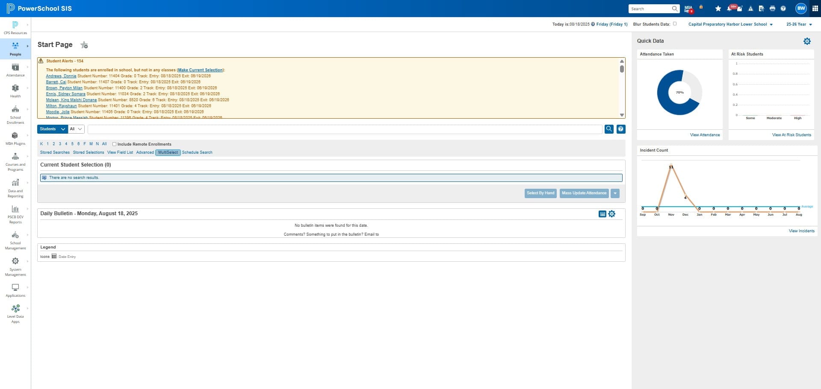This screenshot has height=389, width=821.
Task: Expand the Students search type dropdown
Action: click(53, 129)
